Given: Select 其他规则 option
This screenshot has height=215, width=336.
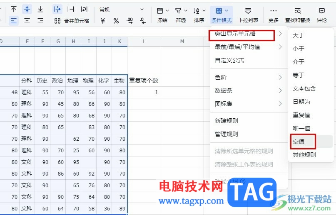Looking at the screenshot, I should click(x=311, y=155).
